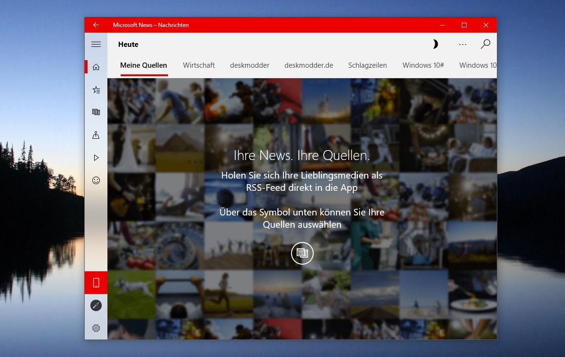The width and height of the screenshot is (565, 357).
Task: Click the circled sources icon in center
Action: click(302, 253)
